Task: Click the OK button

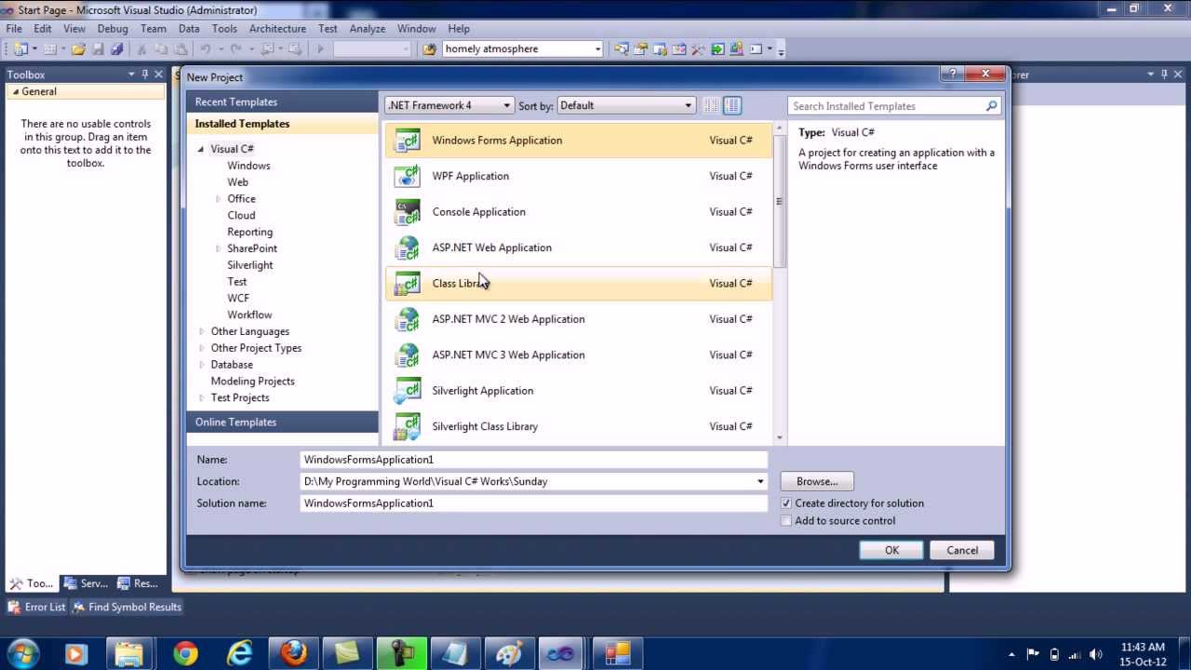Action: [891, 550]
